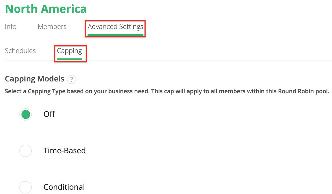Click the Capping Models heading text
This screenshot has height=194, width=332.
35,79
